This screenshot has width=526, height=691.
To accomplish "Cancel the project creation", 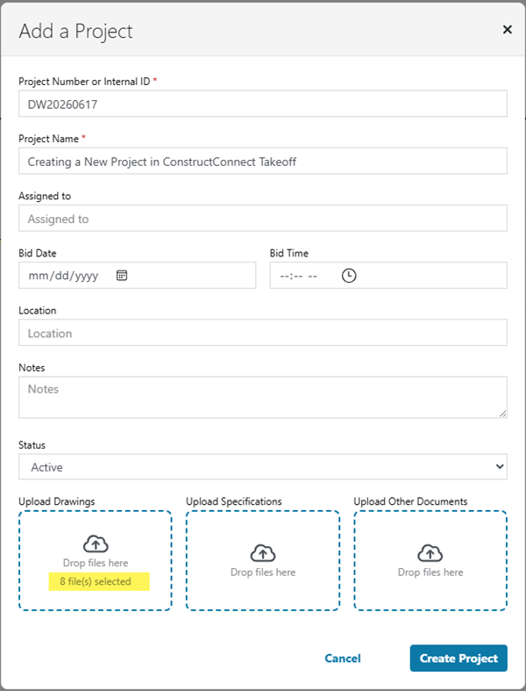I will pos(343,658).
